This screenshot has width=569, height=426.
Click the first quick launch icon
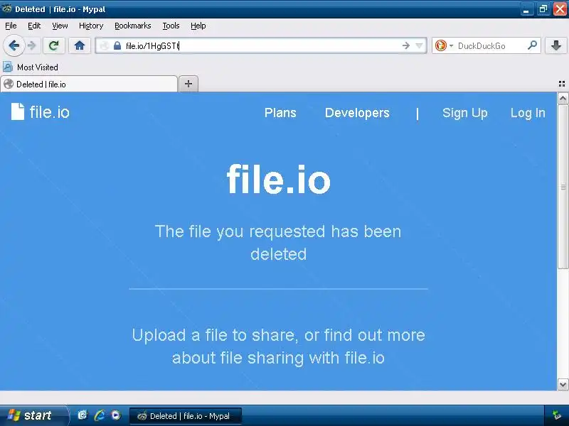83,415
